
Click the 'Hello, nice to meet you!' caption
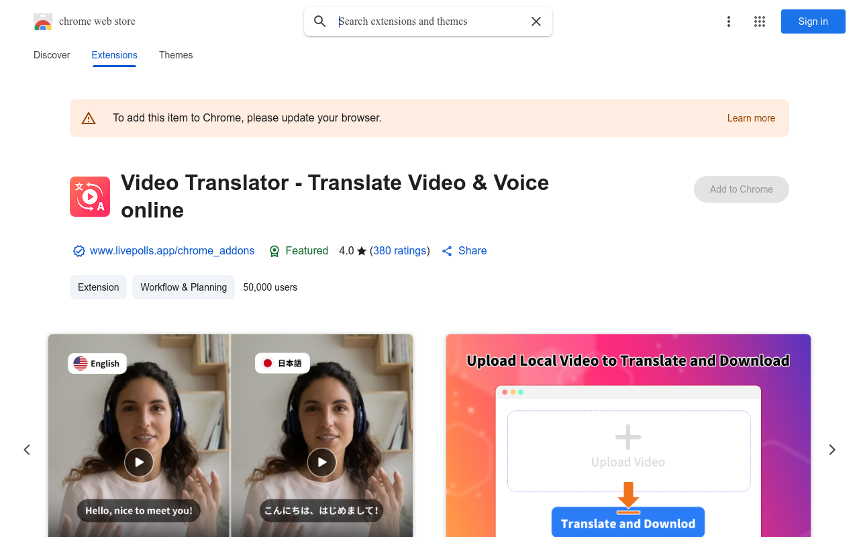139,511
